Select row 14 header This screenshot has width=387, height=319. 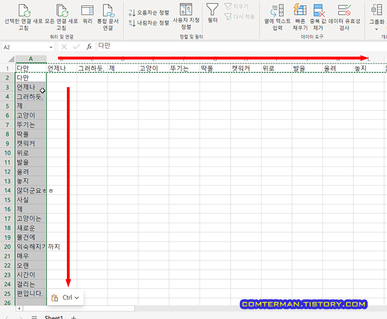pyautogui.click(x=7, y=190)
